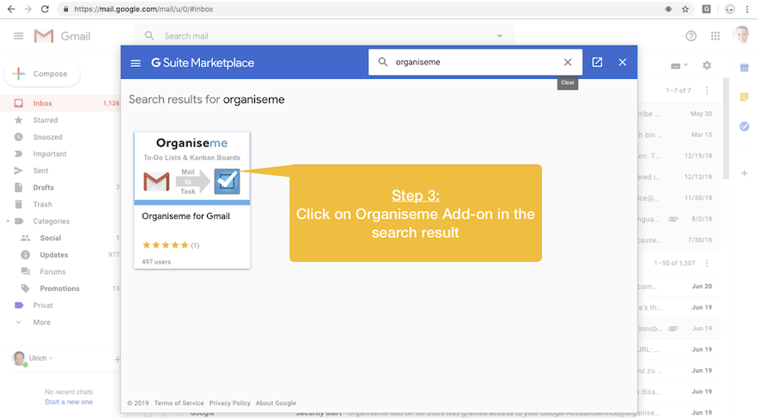Open the Tasks side panel icon
This screenshot has width=773, height=418.
pos(745,127)
